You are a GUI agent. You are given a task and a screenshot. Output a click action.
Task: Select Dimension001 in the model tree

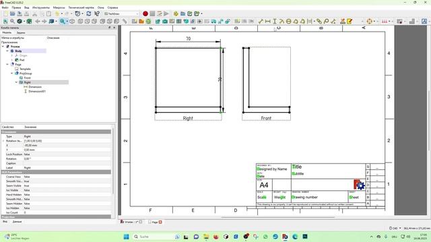37,91
